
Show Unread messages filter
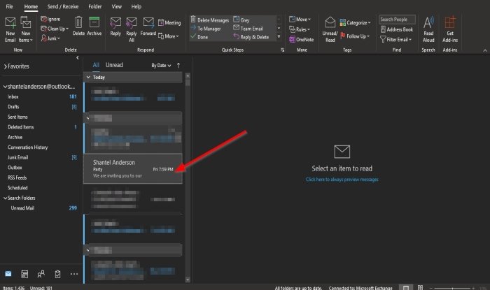point(114,65)
